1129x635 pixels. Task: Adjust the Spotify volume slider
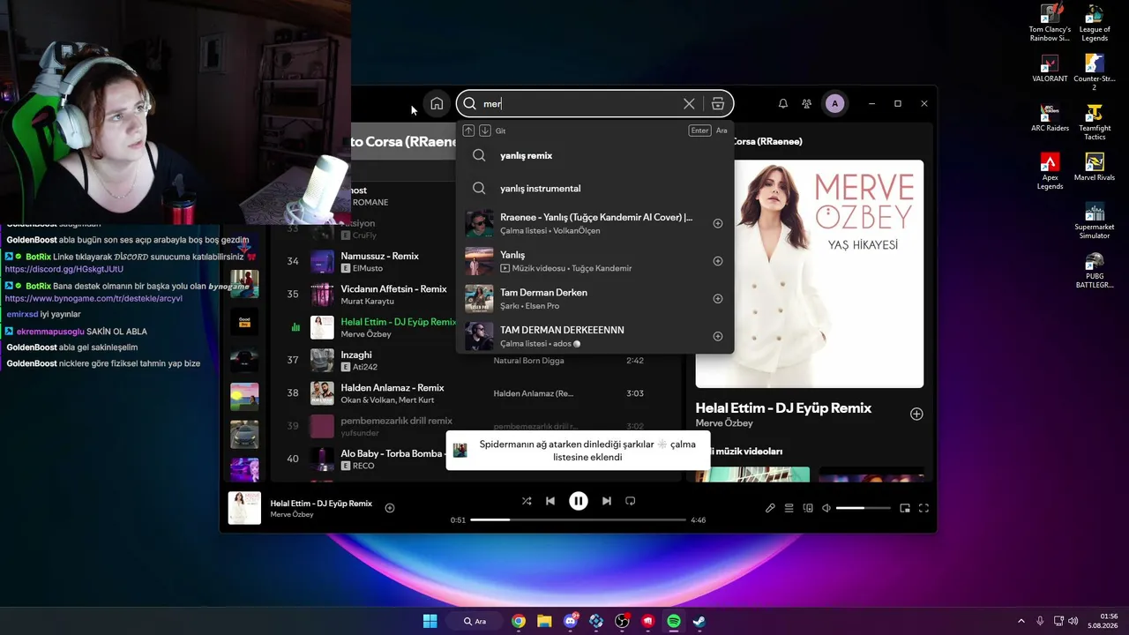click(x=863, y=508)
